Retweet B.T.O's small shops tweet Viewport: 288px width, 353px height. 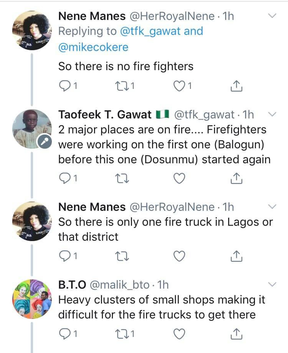[x=123, y=334]
